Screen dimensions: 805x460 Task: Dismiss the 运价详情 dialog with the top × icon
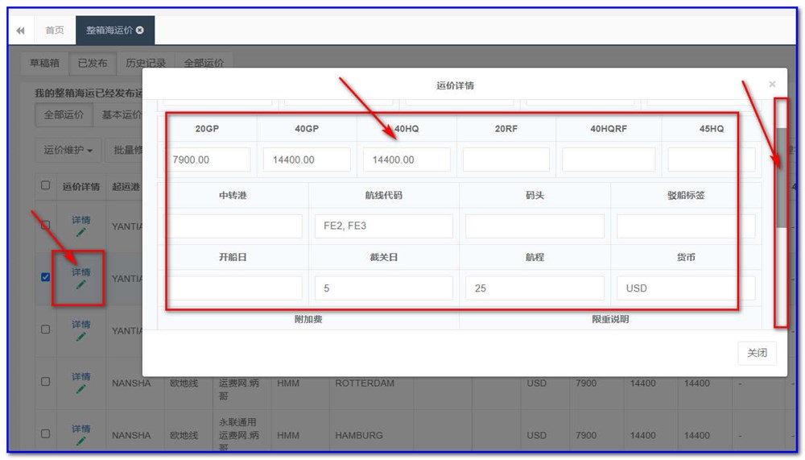pos(772,85)
